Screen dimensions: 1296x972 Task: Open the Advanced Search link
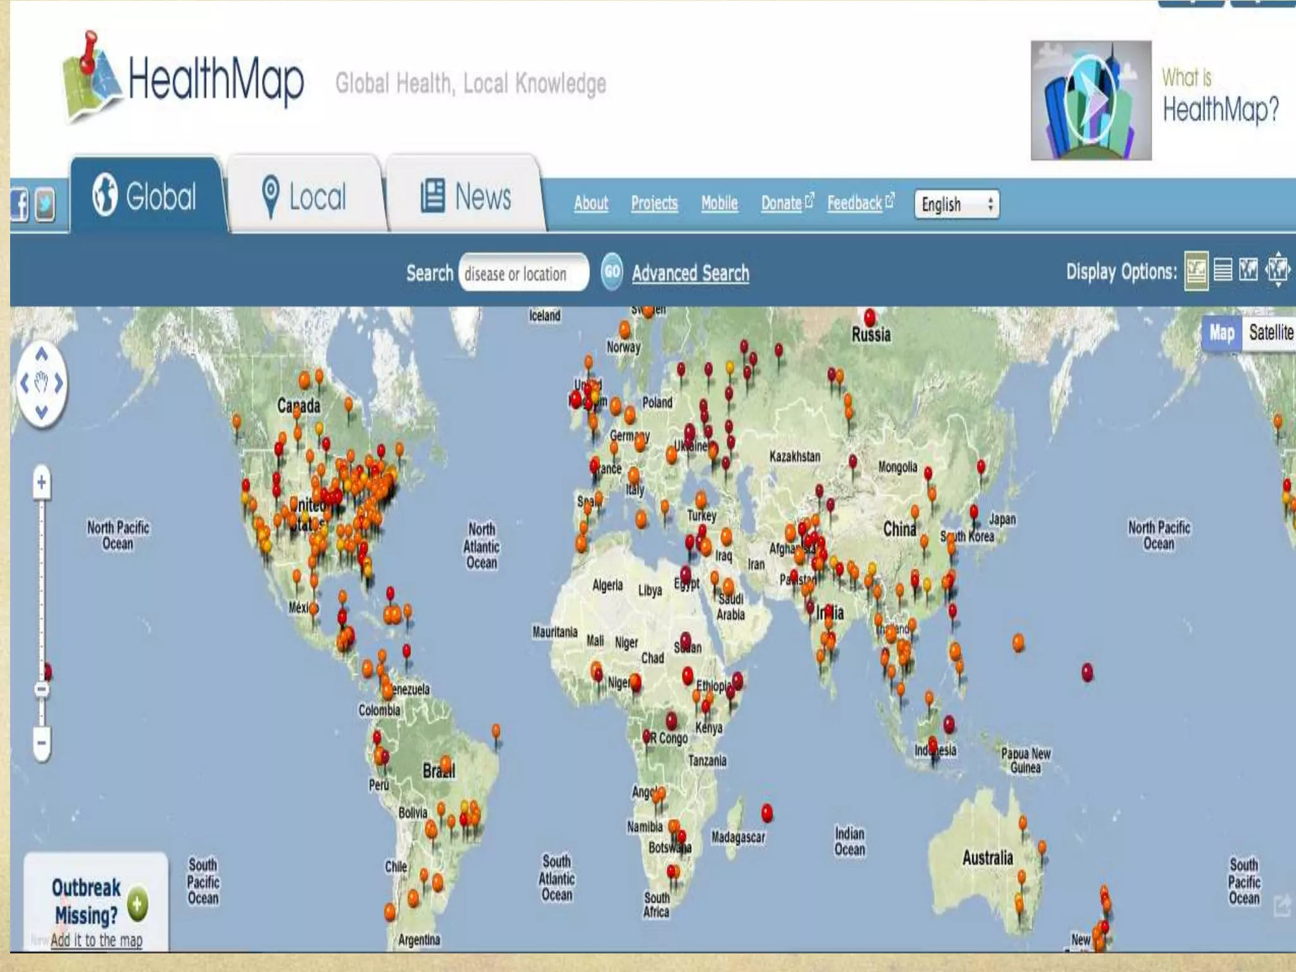[690, 273]
